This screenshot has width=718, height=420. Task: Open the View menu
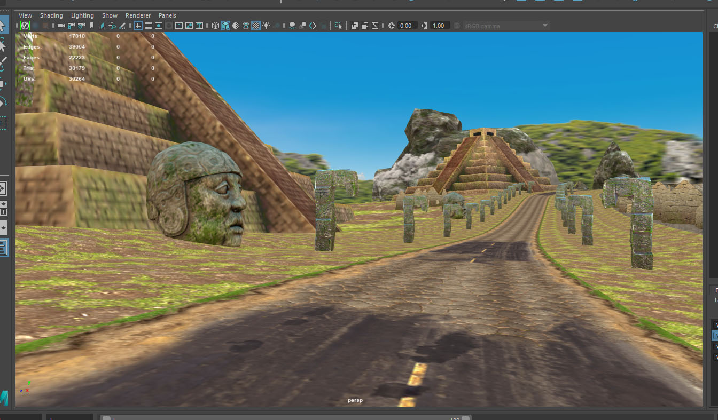(x=25, y=15)
